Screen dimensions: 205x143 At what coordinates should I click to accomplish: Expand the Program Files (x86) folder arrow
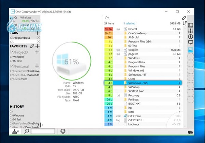click(x=179, y=41)
